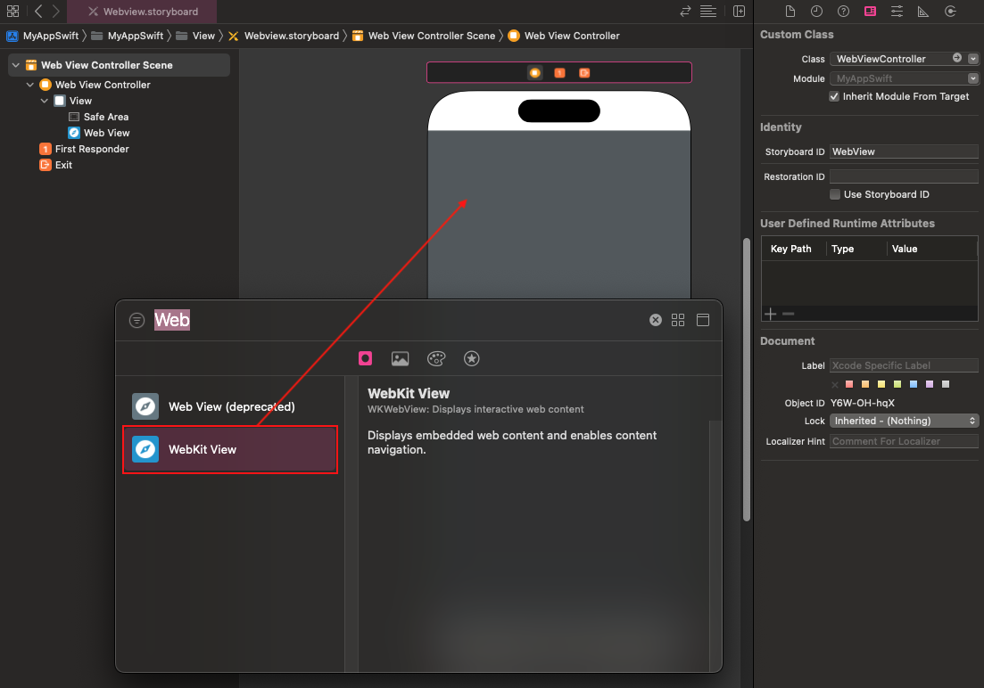Toggle the library details pane
984x688 pixels.
click(703, 320)
